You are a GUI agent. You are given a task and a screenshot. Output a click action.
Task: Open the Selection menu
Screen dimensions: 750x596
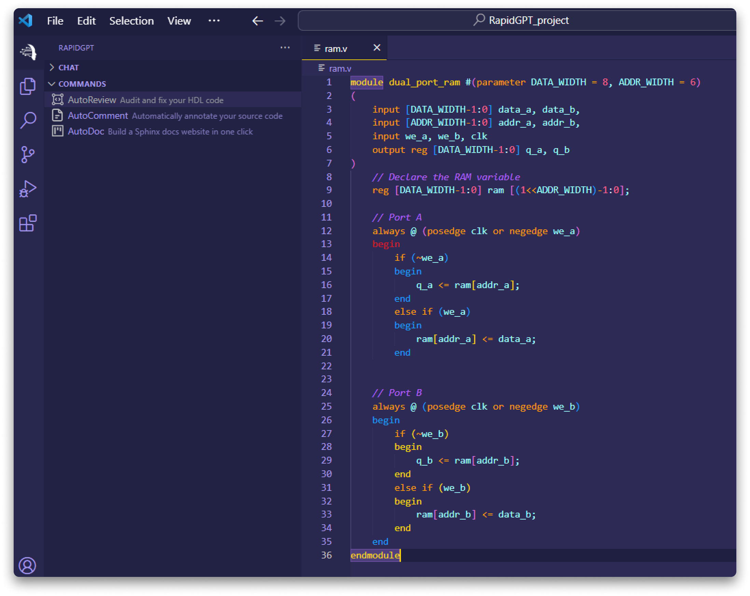click(x=131, y=21)
